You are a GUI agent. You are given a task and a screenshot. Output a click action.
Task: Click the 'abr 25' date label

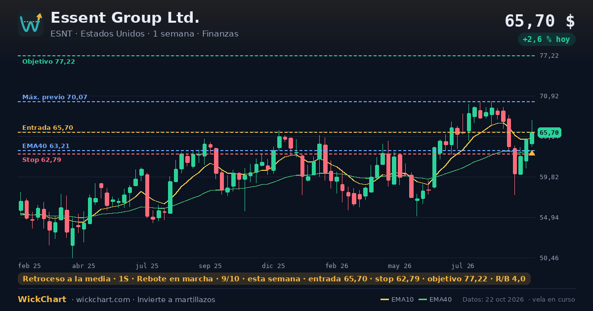(84, 266)
